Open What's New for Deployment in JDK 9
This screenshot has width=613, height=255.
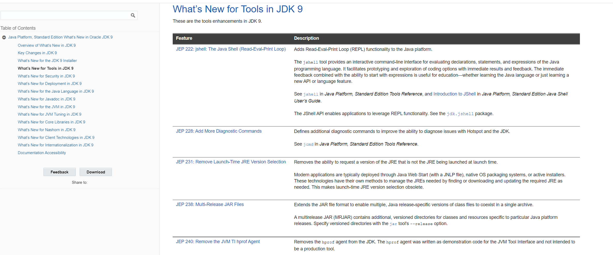tap(50, 84)
